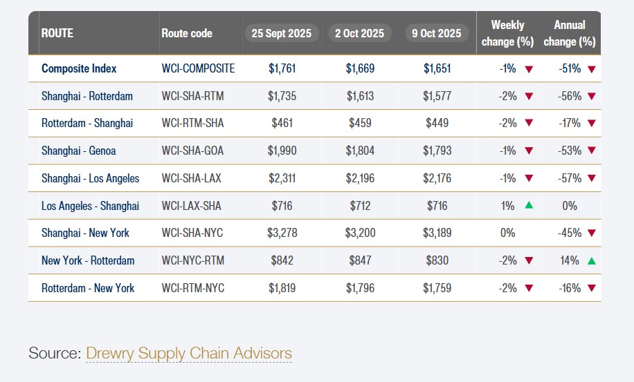The image size is (634, 382).
Task: Click the $3,189 price for Shanghai - New York
Action: point(436,233)
